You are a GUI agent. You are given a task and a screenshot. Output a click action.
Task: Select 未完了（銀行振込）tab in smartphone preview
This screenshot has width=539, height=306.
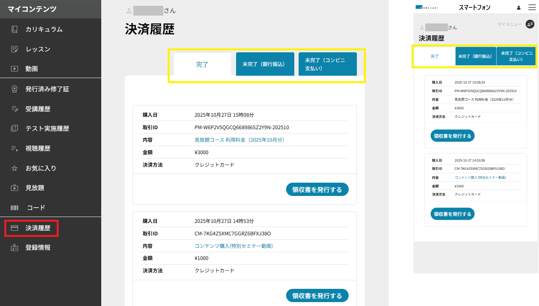(x=475, y=56)
